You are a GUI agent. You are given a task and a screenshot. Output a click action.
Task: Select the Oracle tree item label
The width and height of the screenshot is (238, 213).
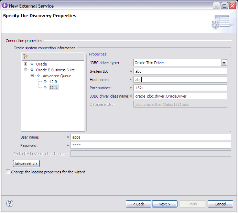click(41, 64)
